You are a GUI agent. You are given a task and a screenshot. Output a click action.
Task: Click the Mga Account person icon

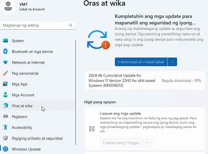click(5, 95)
